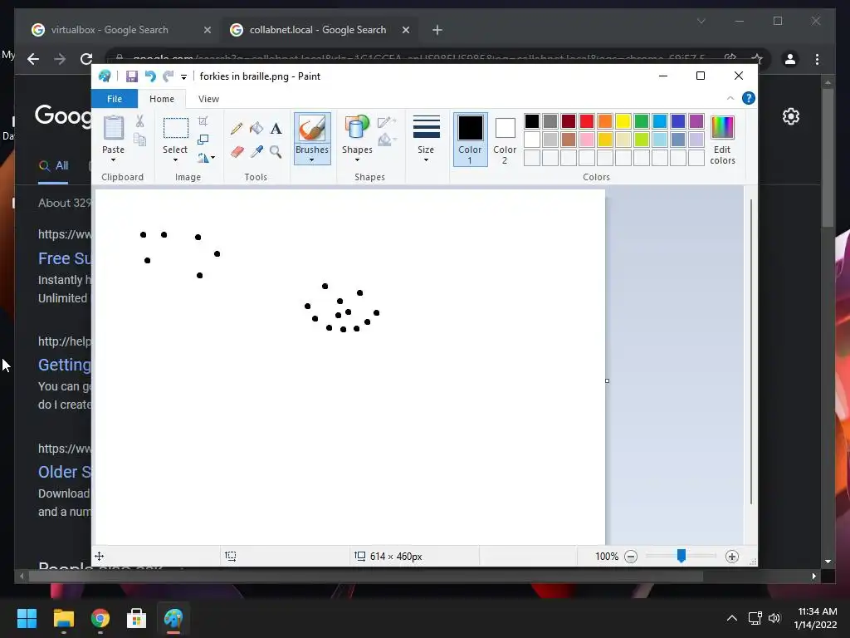Click the Paste clipboard icon
850x638 pixels.
(x=113, y=128)
